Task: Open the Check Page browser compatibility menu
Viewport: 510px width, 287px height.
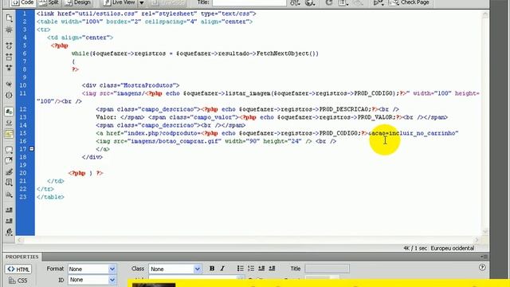Action: pyautogui.click(x=409, y=2)
